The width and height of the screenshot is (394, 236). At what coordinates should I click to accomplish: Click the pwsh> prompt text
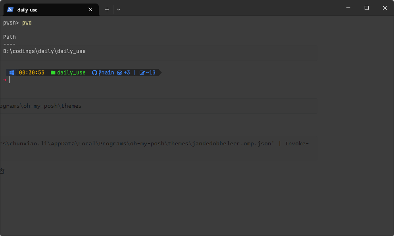pyautogui.click(x=11, y=23)
